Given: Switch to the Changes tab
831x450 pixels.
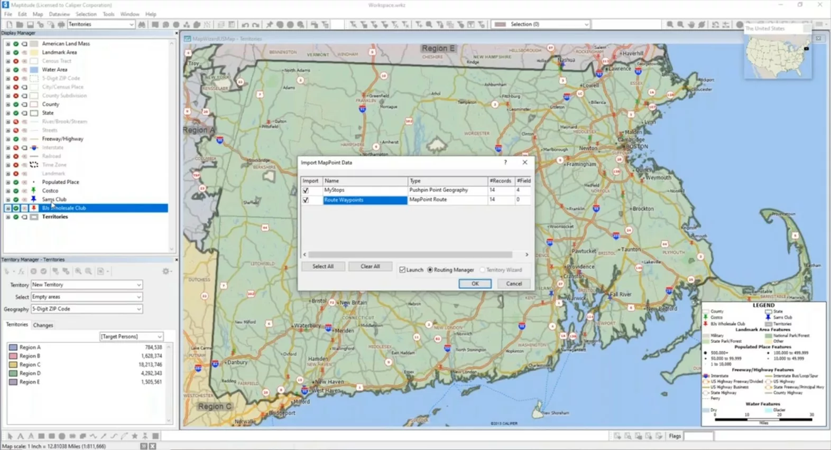Looking at the screenshot, I should click(x=43, y=325).
